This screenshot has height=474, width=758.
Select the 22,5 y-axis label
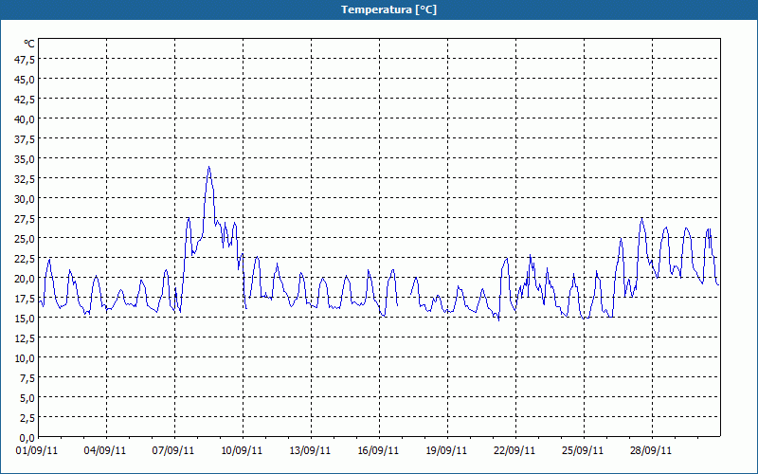pyautogui.click(x=25, y=259)
